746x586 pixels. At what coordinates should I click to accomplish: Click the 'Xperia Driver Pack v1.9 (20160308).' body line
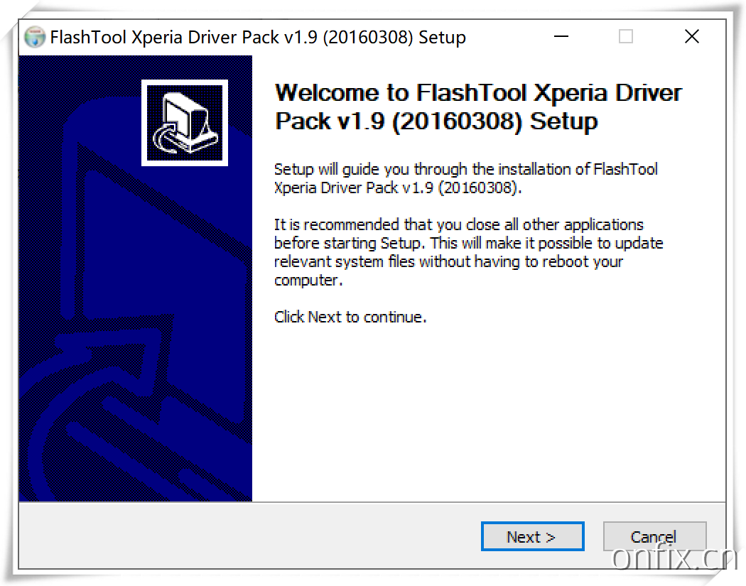[x=398, y=188]
